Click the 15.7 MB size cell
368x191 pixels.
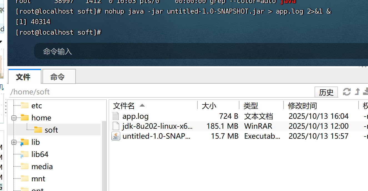(225, 136)
